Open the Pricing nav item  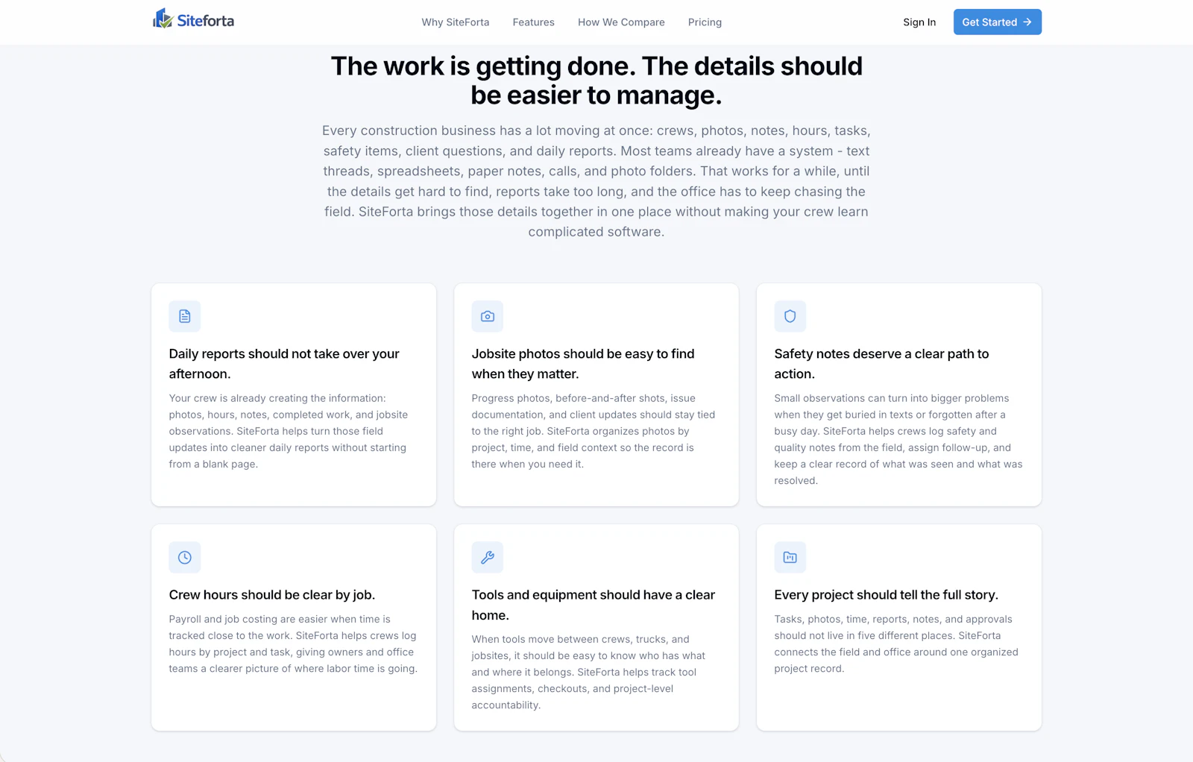tap(705, 22)
